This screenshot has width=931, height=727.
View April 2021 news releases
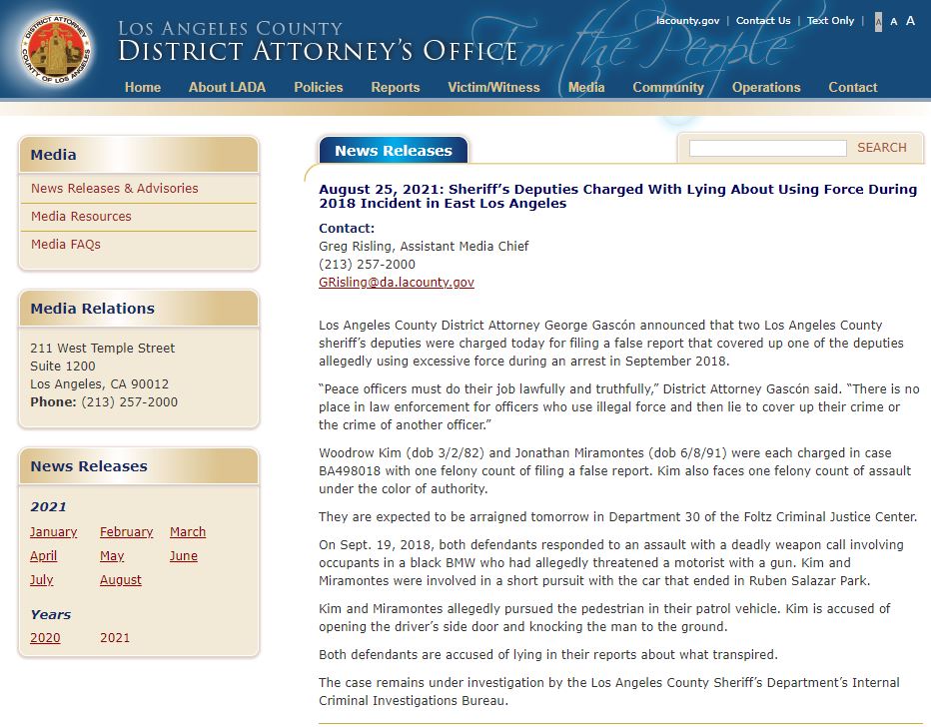pos(43,556)
